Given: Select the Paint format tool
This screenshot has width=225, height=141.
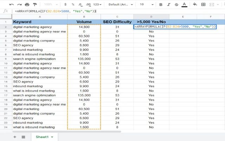Looking at the screenshot, I should tap(35, 5).
